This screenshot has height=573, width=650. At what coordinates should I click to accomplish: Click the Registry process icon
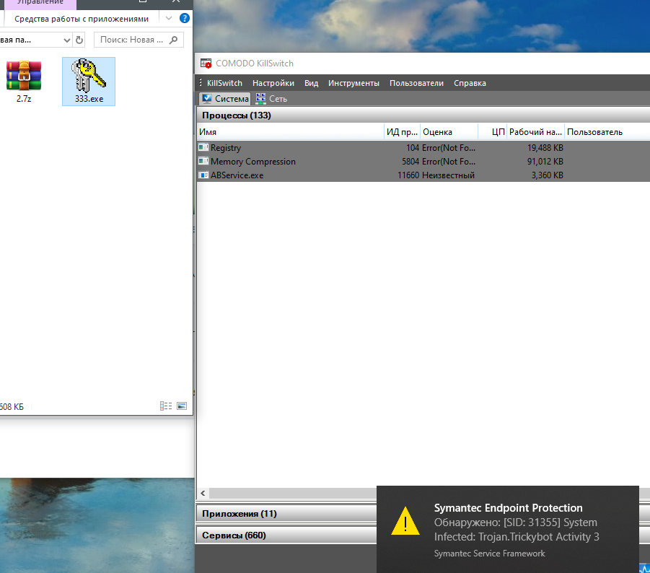coord(203,147)
